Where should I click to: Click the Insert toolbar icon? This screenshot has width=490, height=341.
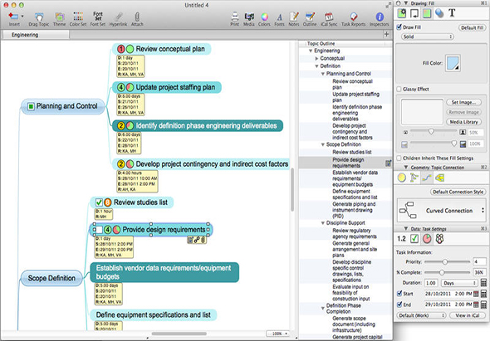click(13, 17)
